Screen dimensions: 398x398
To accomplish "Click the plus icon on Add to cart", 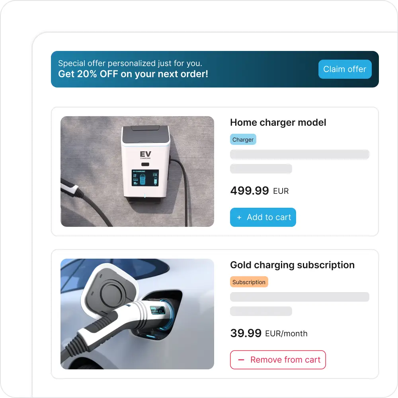I will click(239, 217).
